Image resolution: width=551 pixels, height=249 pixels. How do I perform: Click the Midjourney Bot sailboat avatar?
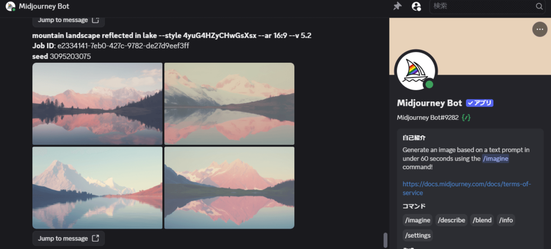[416, 71]
